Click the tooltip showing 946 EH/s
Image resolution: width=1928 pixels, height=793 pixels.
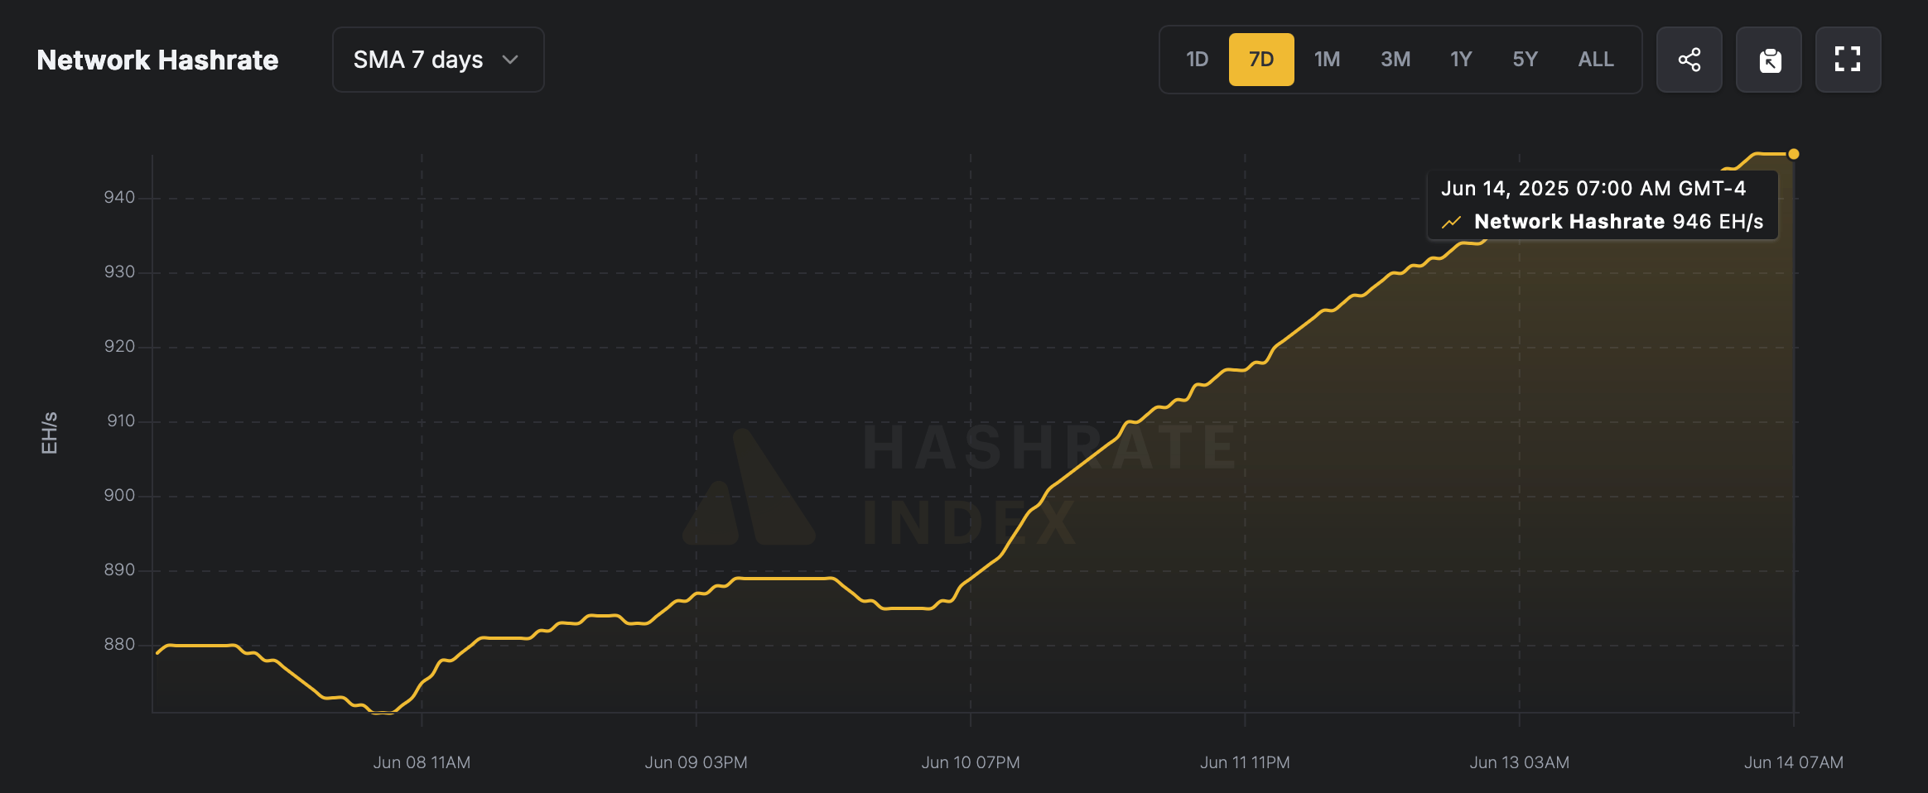tap(1602, 204)
